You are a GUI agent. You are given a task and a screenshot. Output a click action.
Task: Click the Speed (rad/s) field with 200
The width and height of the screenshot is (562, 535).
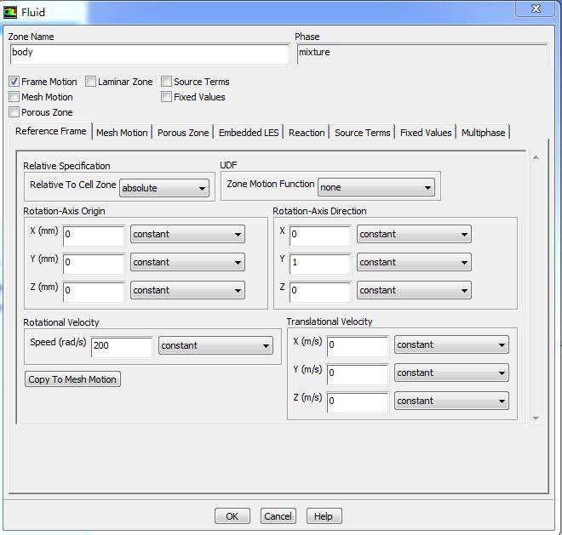122,347
